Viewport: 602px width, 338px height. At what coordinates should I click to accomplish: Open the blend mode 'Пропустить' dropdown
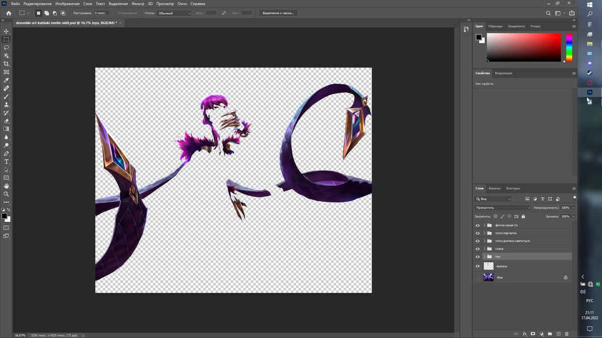[x=503, y=207]
